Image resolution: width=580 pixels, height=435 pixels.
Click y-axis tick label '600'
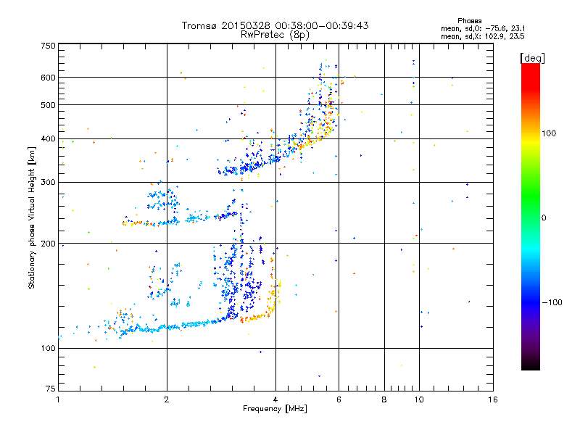pos(48,78)
